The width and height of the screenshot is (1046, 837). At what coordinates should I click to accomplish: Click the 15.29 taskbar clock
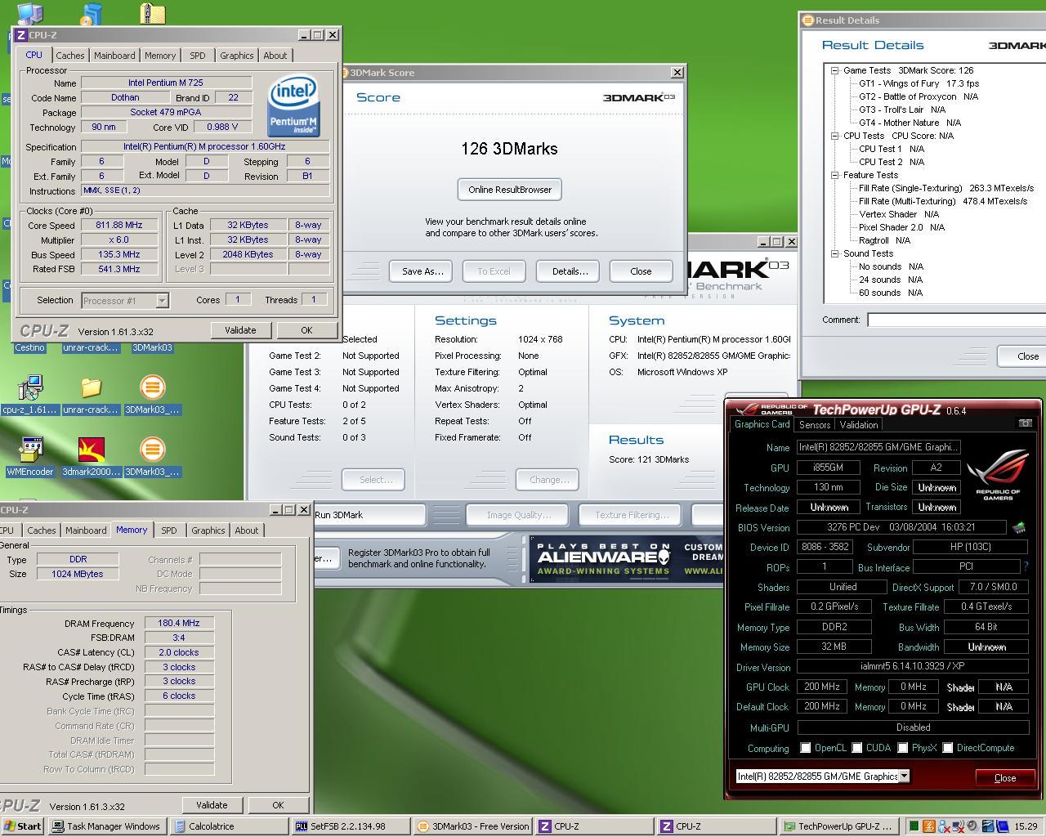tap(1026, 826)
